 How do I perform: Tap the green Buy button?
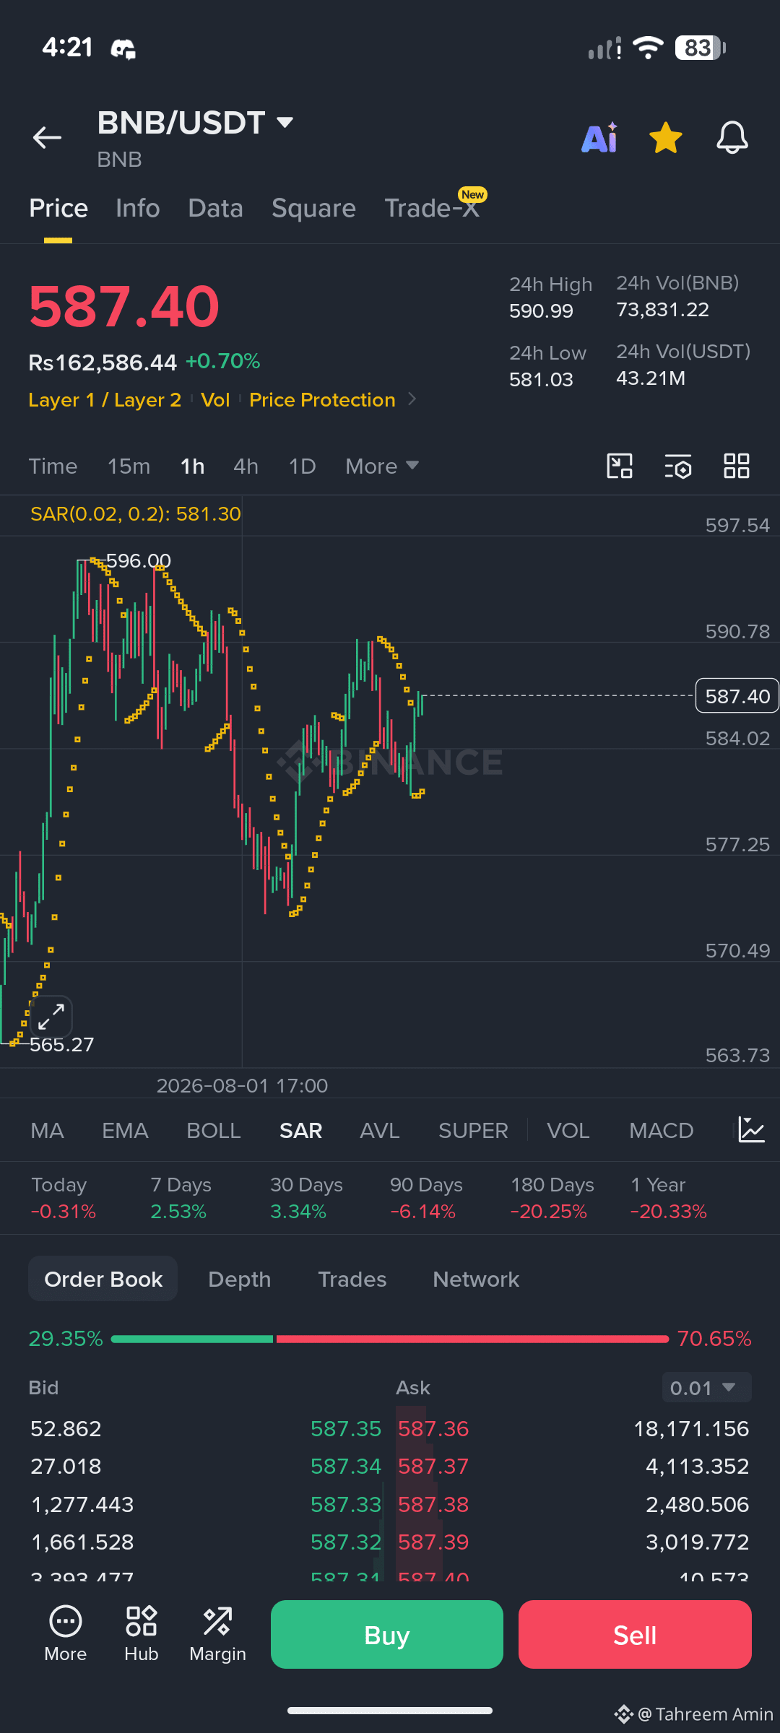387,1634
